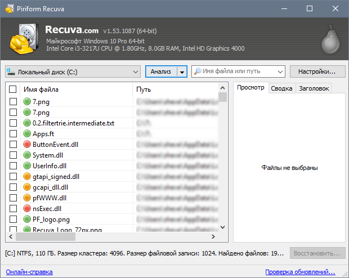Toggle the select-all checkbox in the header
This screenshot has width=349, height=278.
tap(13, 89)
